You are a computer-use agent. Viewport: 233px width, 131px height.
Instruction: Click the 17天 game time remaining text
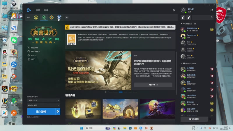[33, 59]
